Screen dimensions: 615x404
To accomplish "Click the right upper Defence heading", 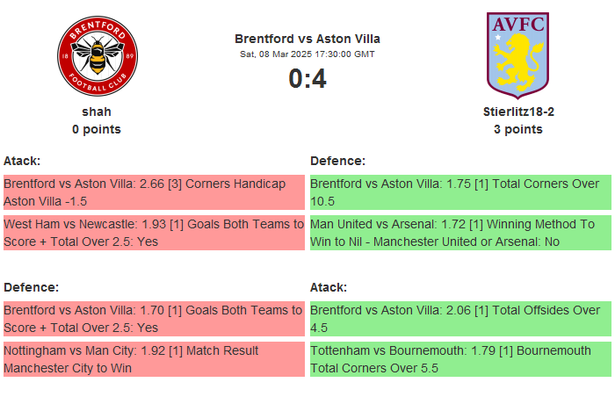I will pos(337,161).
